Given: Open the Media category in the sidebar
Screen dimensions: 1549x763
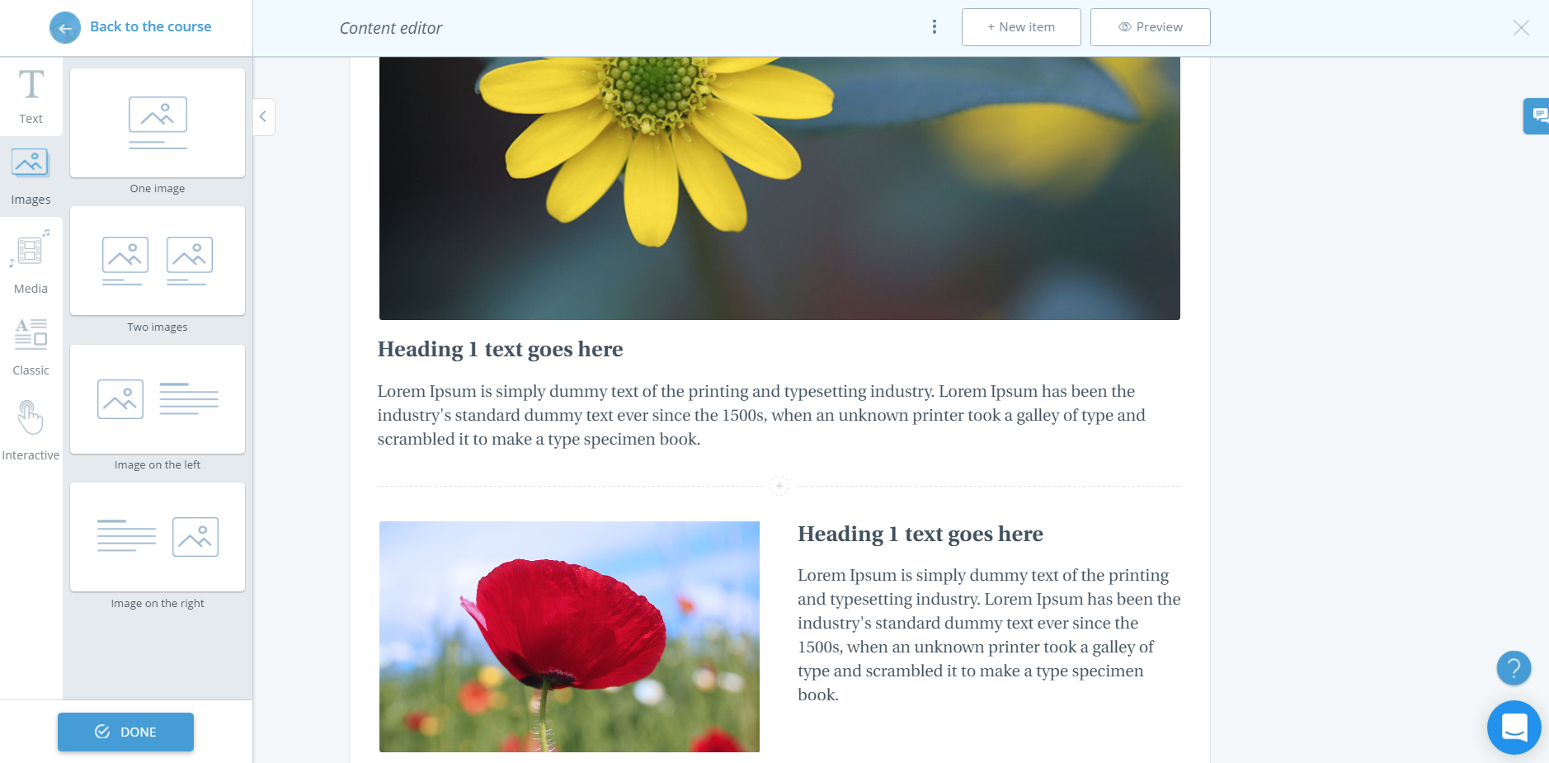Looking at the screenshot, I should click(x=31, y=261).
